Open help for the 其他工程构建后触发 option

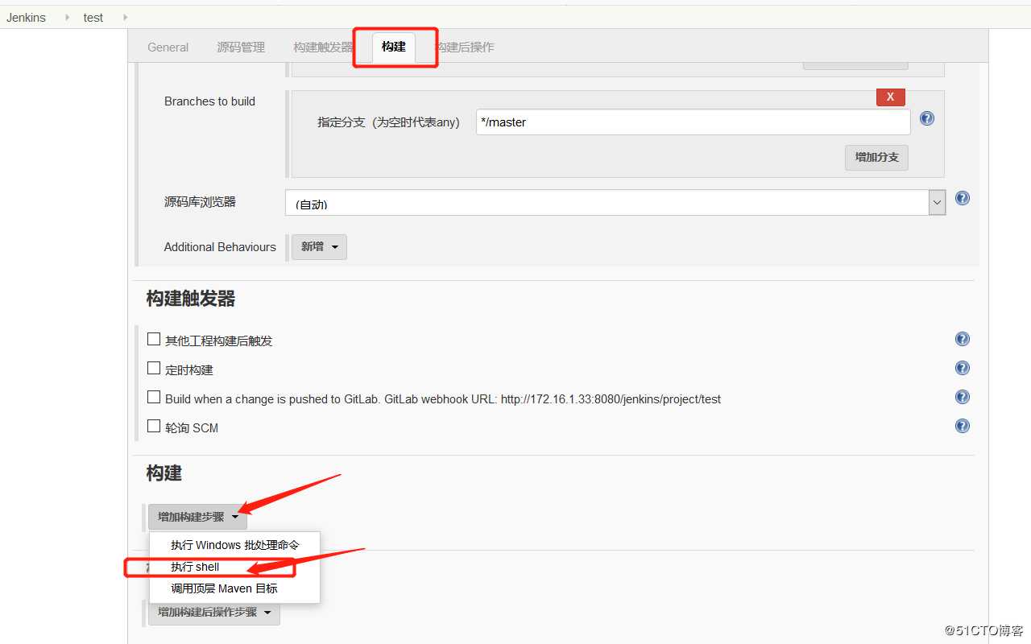coord(962,339)
